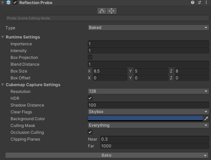Toggle the Occlusion Culling checkbox

click(90, 132)
